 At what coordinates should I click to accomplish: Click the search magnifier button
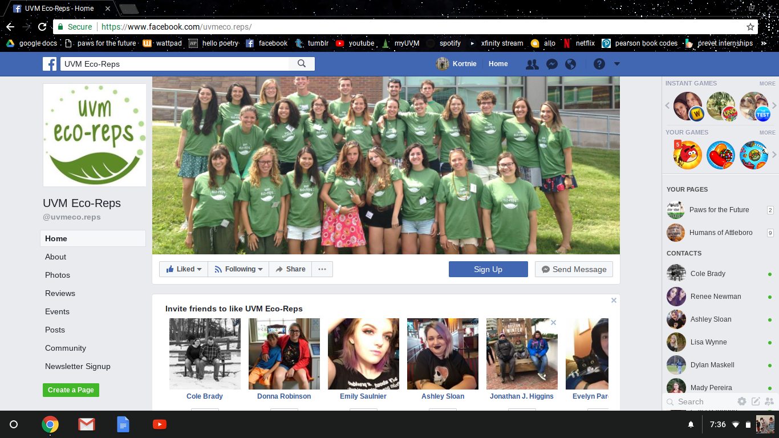click(302, 64)
